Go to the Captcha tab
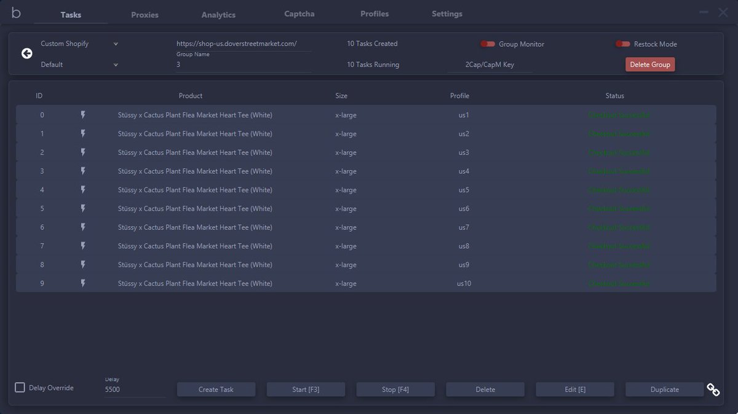The width and height of the screenshot is (738, 414). coord(300,14)
